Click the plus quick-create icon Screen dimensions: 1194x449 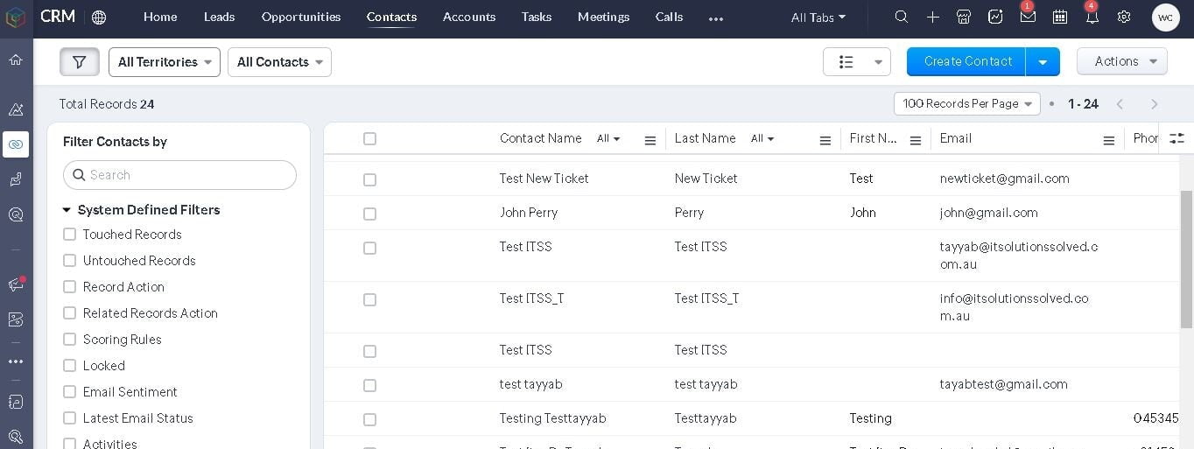933,17
